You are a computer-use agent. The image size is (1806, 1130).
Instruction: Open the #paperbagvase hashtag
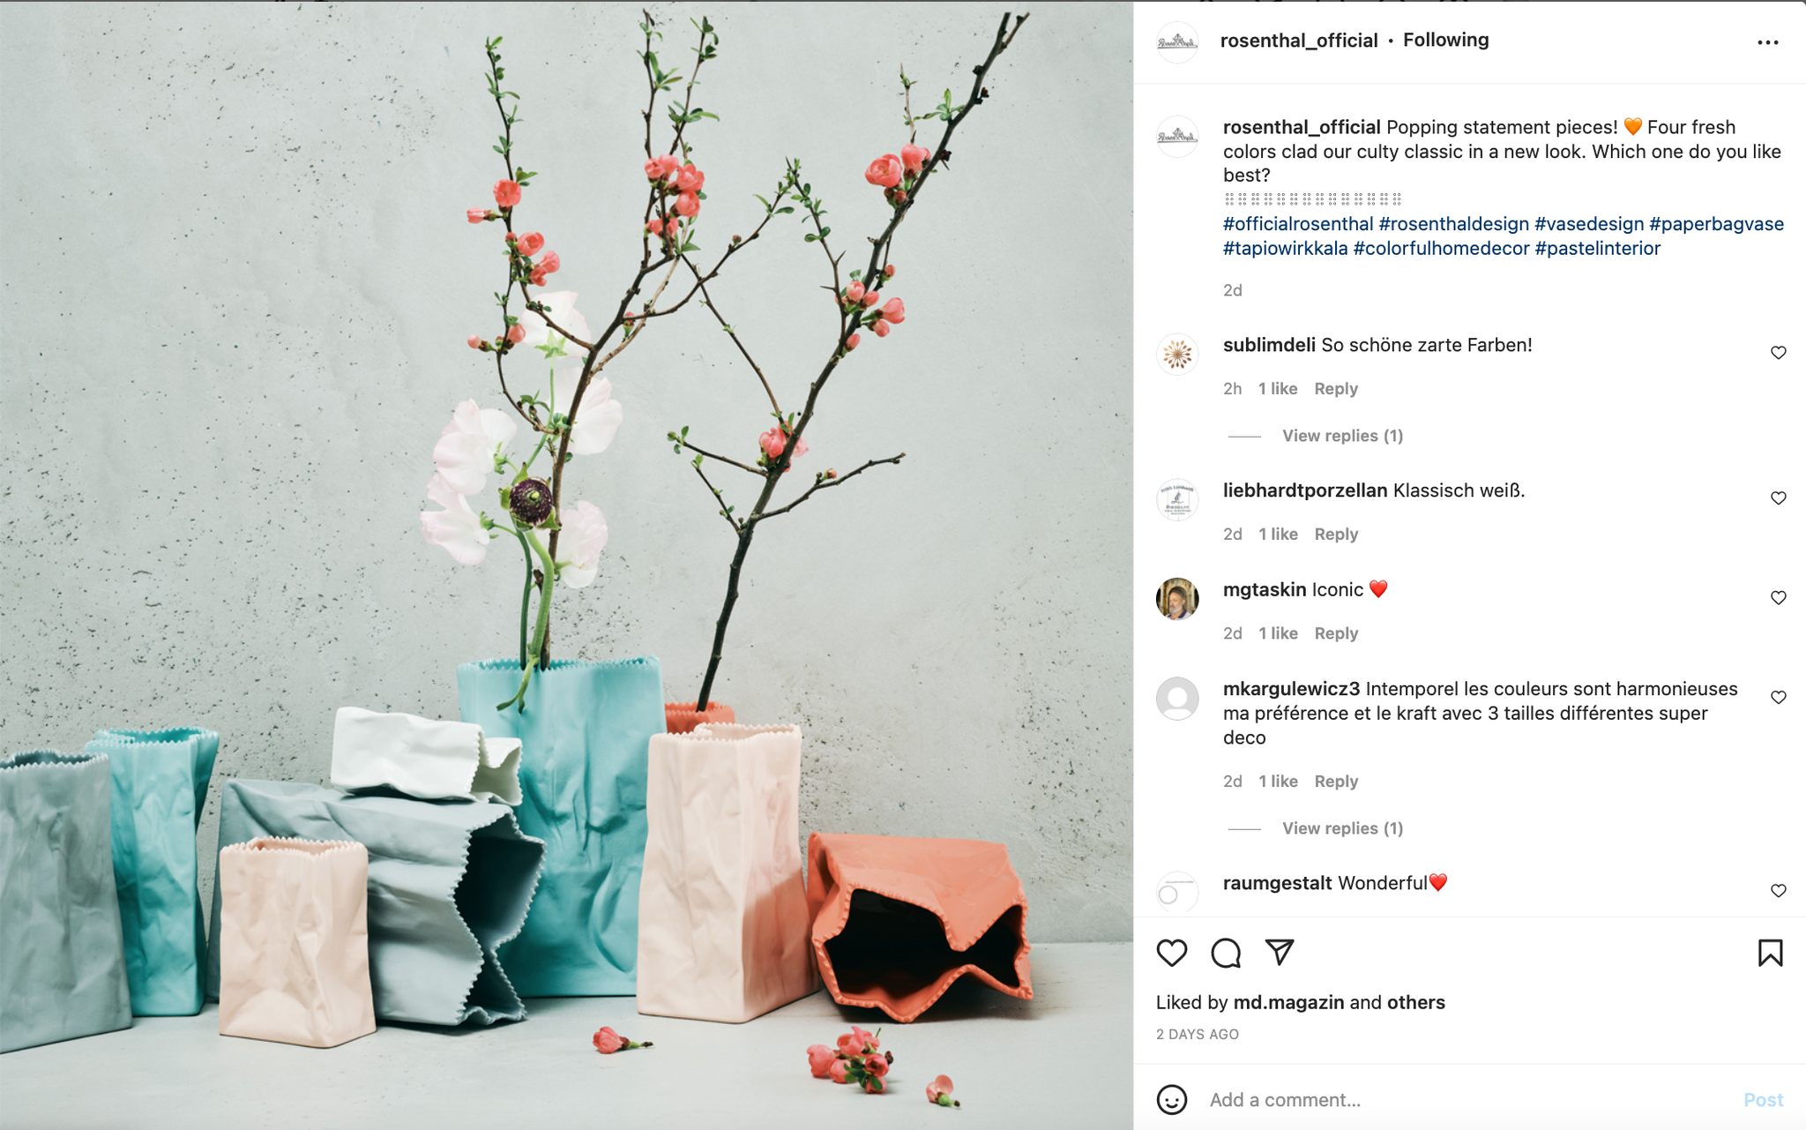click(1716, 224)
